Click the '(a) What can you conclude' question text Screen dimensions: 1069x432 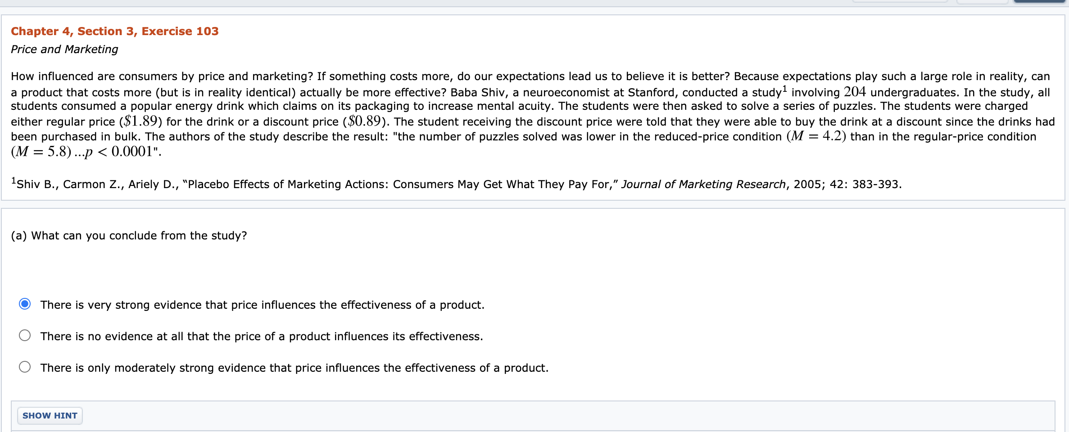129,236
